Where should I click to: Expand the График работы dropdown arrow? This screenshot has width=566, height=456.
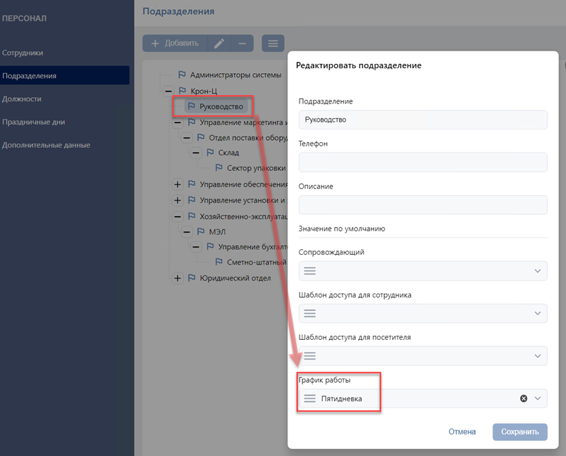(x=538, y=398)
